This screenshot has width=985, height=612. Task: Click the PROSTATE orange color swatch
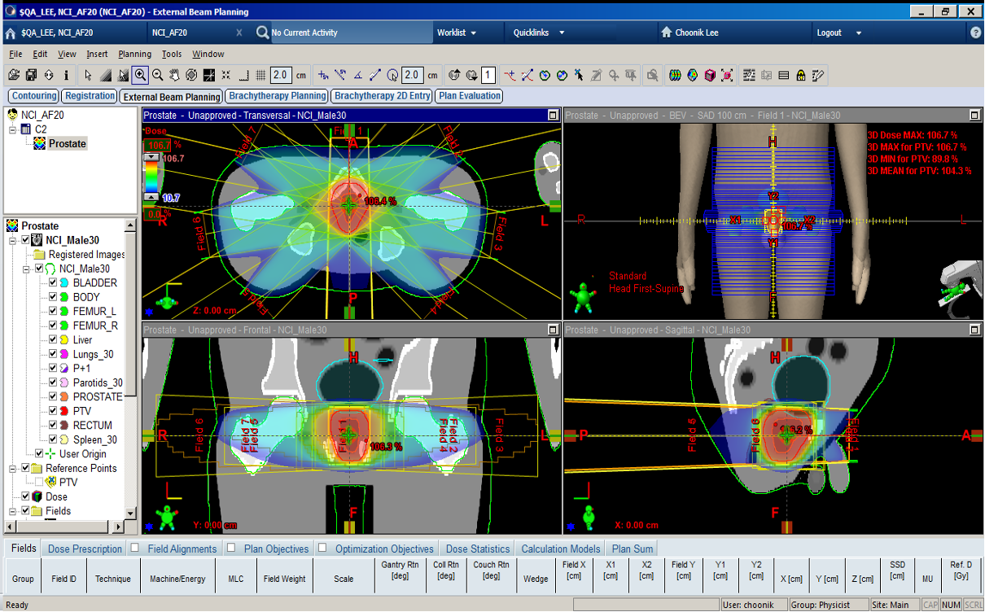(x=64, y=397)
